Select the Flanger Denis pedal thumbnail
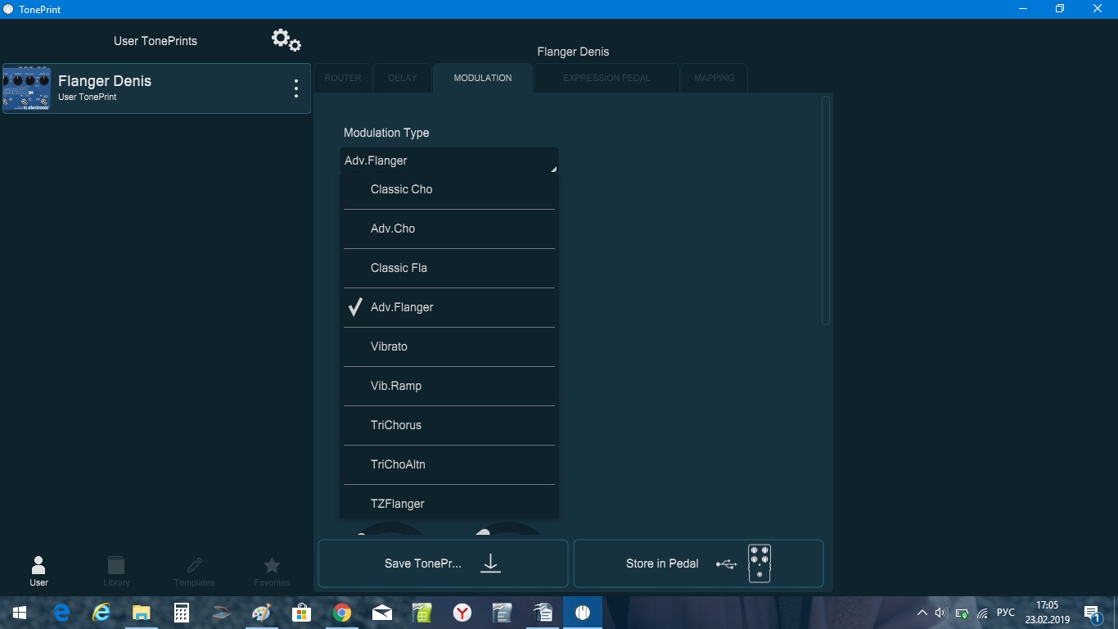 [x=27, y=88]
